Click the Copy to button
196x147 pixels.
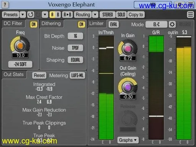tap(136, 15)
